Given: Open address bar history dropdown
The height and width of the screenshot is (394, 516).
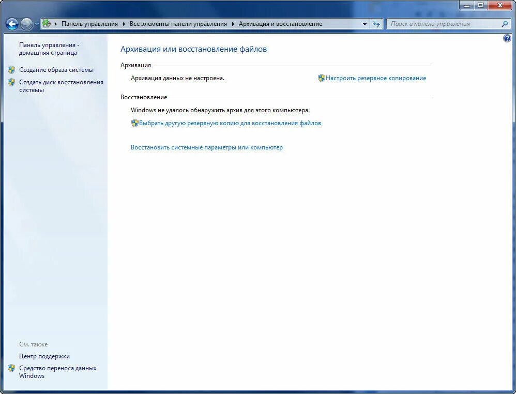Looking at the screenshot, I should click(365, 24).
